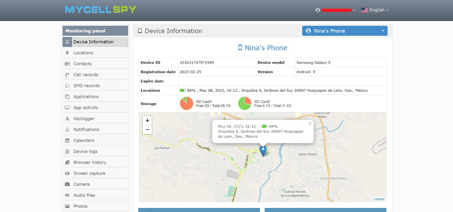This screenshot has height=212, width=453.
Task: Open Keylogger menu item
Action: pos(95,118)
